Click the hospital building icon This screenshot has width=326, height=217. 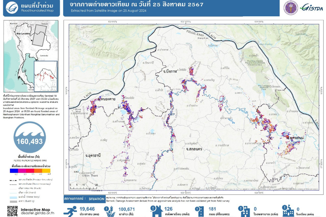(x=245, y=211)
